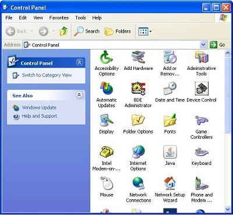Image resolution: width=233 pixels, height=215 pixels.
Task: Open the Forward history dropdown arrow
Action: click(x=53, y=31)
